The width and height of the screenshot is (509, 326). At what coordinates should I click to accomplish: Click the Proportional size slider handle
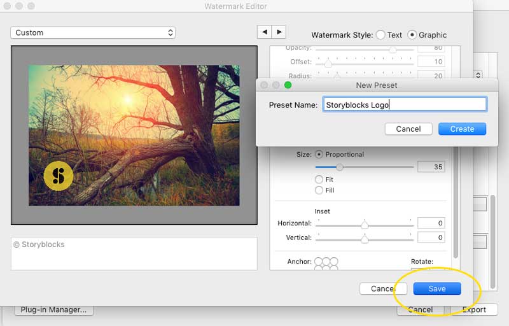pos(340,167)
